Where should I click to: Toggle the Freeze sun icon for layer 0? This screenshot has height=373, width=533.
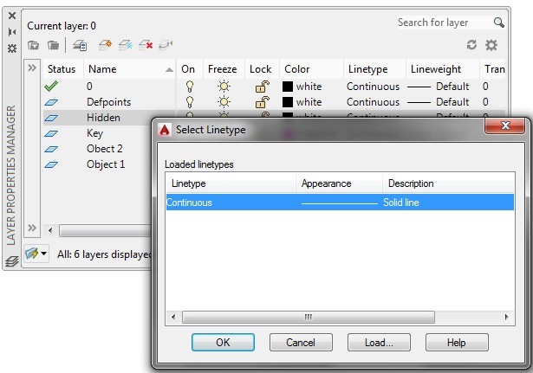click(x=224, y=87)
